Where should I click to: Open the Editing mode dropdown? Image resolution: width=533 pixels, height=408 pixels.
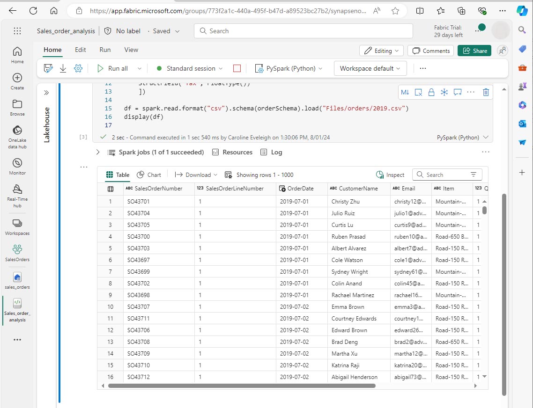381,51
